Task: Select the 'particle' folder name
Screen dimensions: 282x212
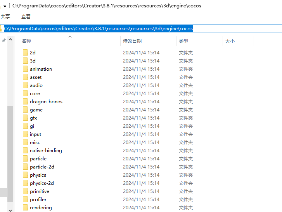Action: (x=38, y=159)
